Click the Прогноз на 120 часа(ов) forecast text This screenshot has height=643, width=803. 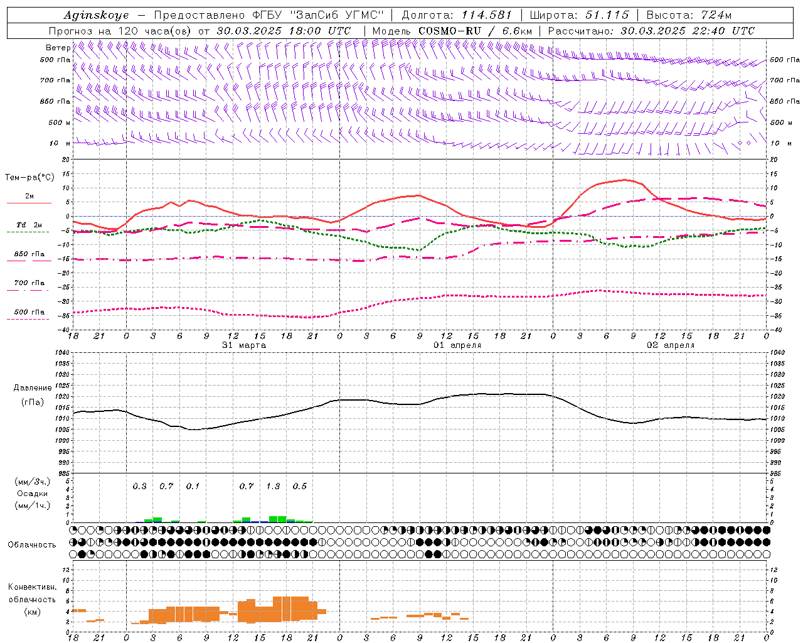121,31
